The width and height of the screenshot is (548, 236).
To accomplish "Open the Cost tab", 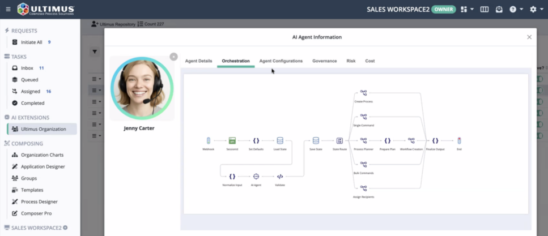I will click(x=369, y=61).
